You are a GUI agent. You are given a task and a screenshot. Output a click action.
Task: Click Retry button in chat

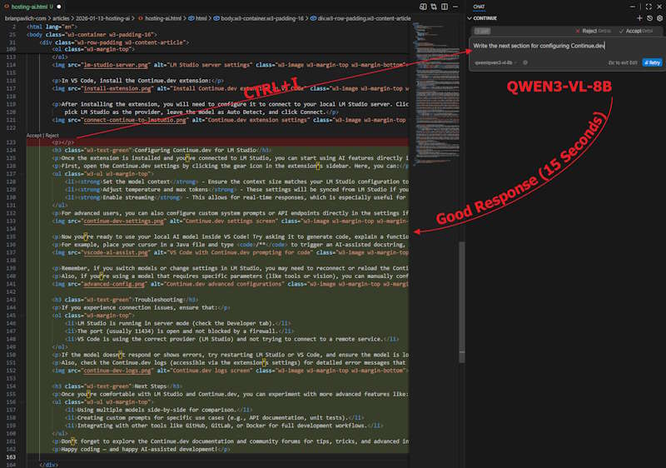tap(651, 62)
